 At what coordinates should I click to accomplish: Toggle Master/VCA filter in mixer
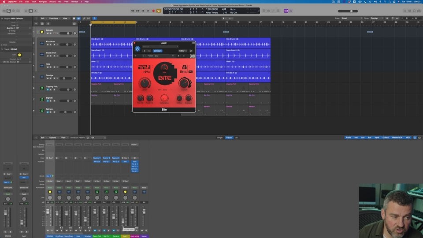point(397,138)
